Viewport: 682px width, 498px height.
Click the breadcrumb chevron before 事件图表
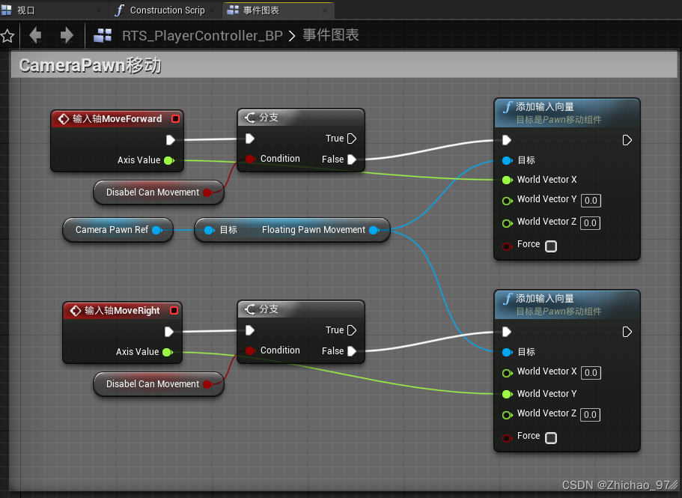[x=293, y=35]
